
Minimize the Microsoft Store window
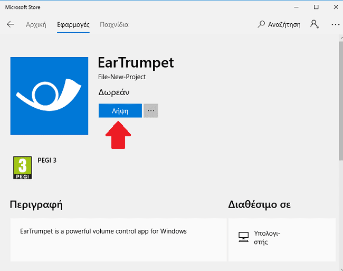(x=296, y=7)
